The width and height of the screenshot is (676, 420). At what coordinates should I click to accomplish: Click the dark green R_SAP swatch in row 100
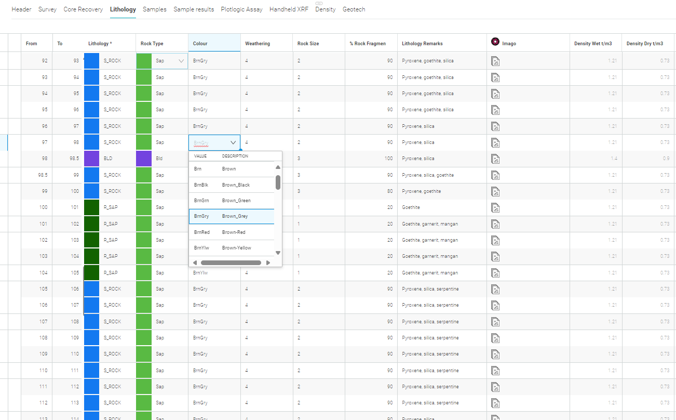coord(91,207)
